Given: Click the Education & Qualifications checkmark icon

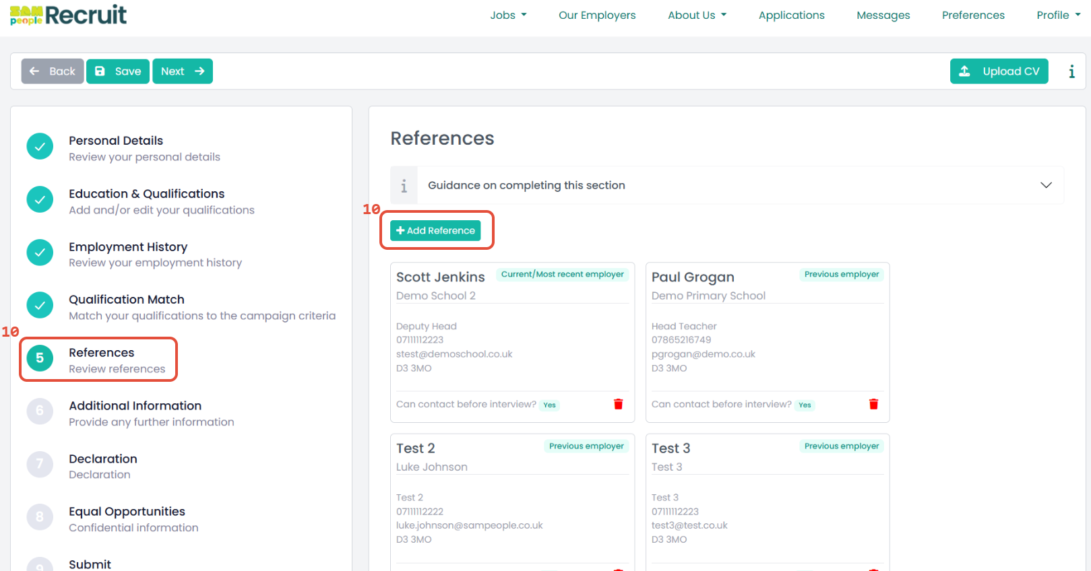Looking at the screenshot, I should [x=40, y=199].
